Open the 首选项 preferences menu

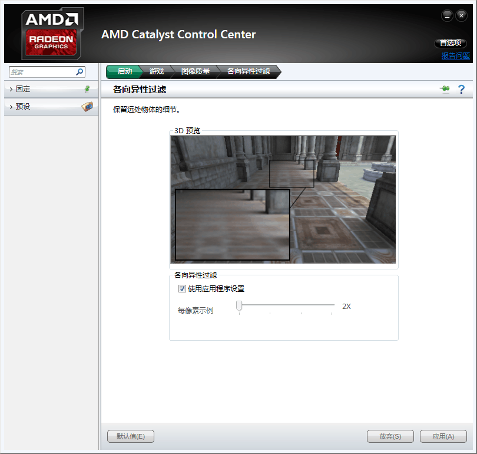[x=450, y=43]
